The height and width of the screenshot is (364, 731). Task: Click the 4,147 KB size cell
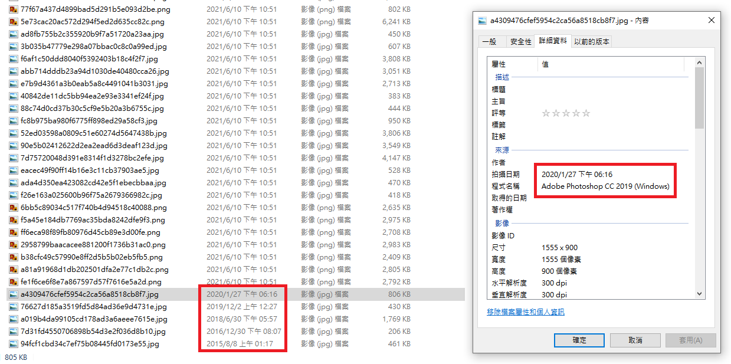coord(396,158)
